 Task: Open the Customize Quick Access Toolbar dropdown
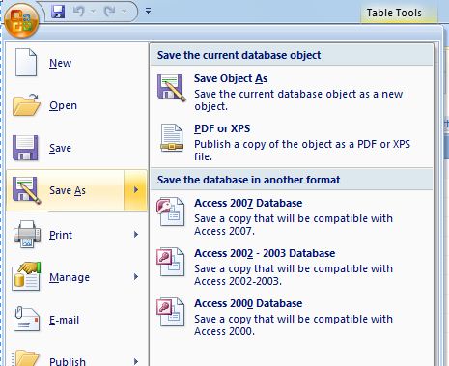148,12
